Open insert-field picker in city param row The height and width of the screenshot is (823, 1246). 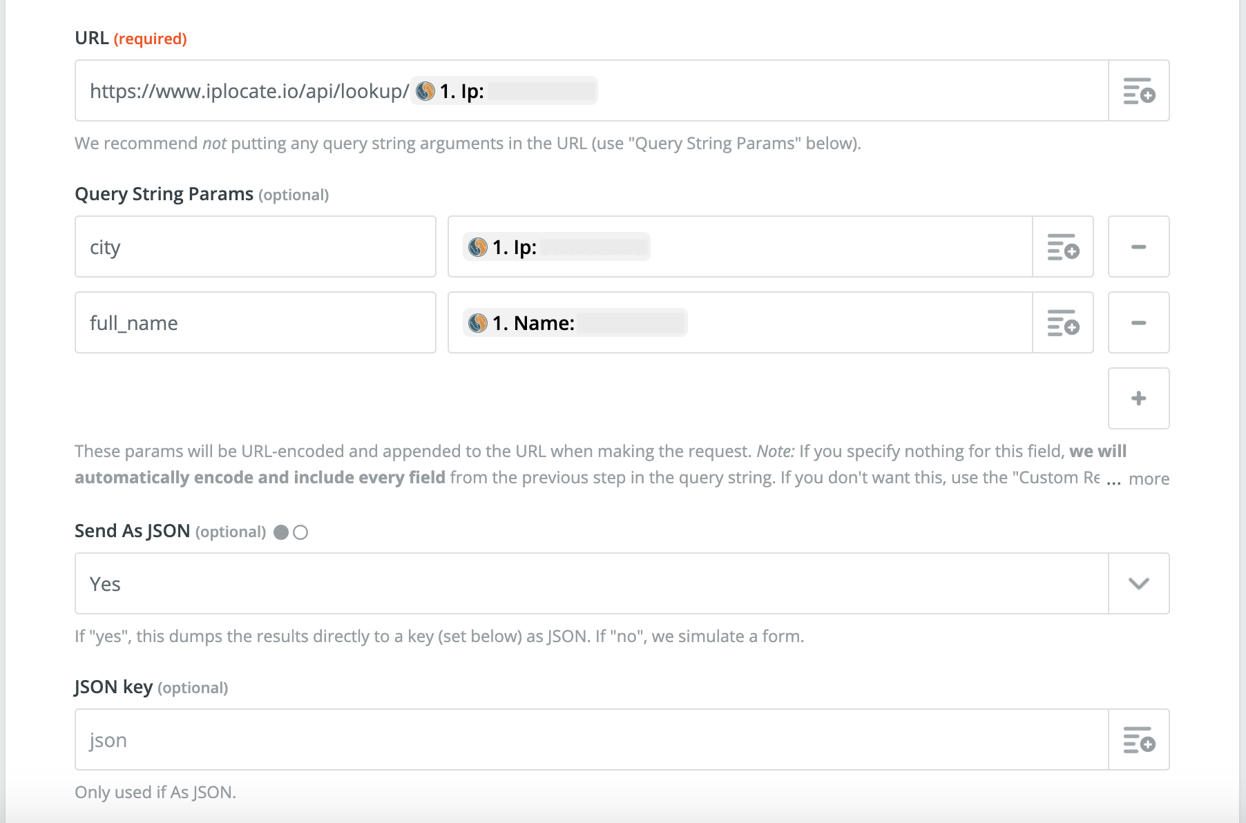tap(1063, 246)
